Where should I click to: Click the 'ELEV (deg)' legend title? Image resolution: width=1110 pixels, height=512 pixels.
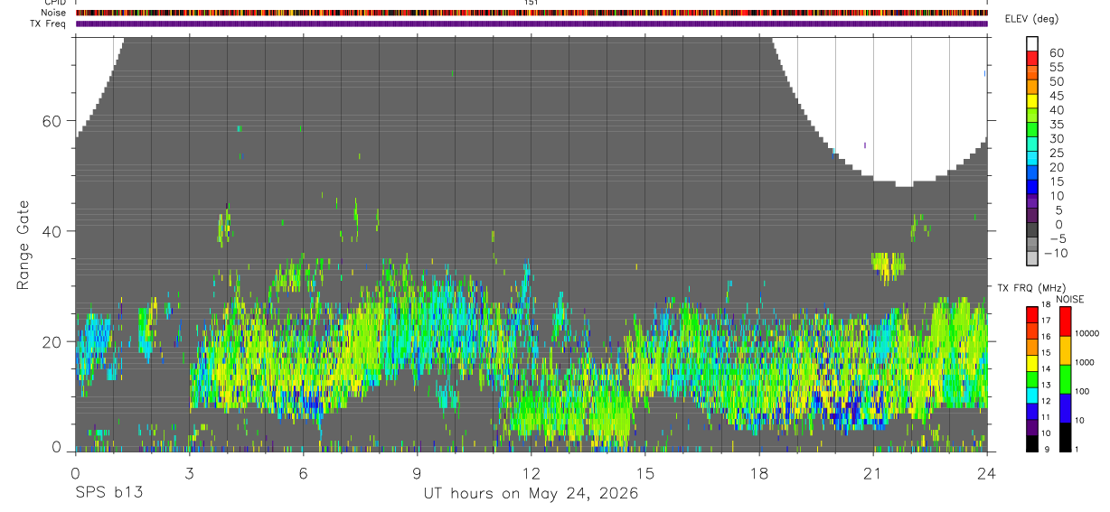coord(1030,19)
